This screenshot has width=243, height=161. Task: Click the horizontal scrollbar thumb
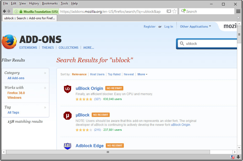(108, 152)
